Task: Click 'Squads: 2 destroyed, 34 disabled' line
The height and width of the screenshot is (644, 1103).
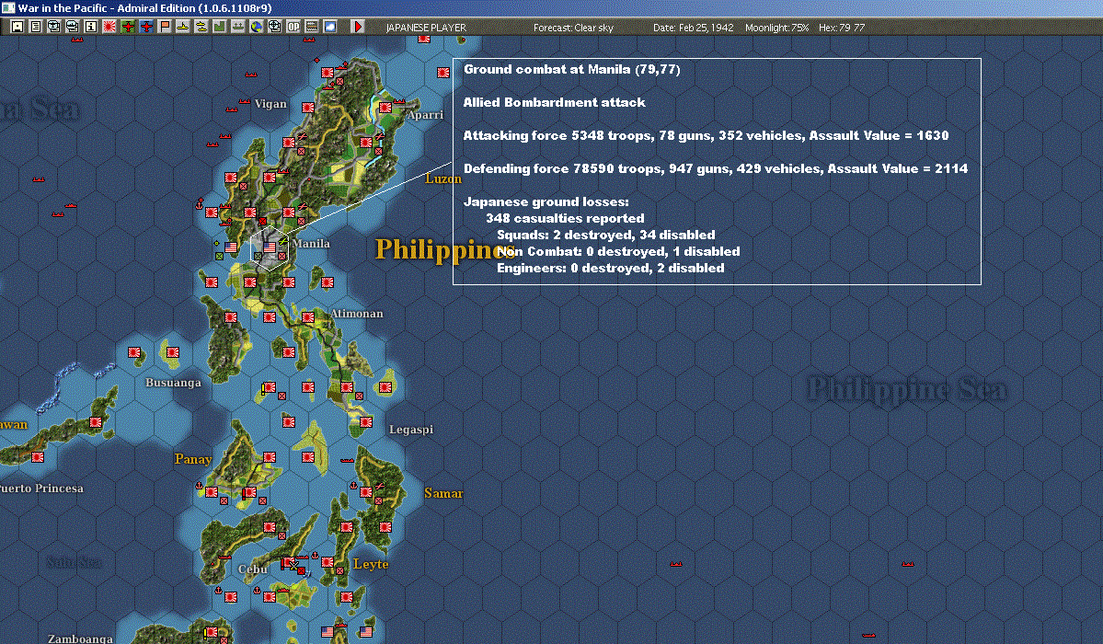Action: pyautogui.click(x=605, y=235)
